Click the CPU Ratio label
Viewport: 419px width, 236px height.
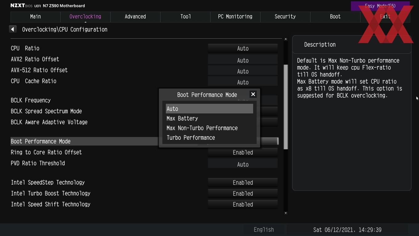coord(25,48)
